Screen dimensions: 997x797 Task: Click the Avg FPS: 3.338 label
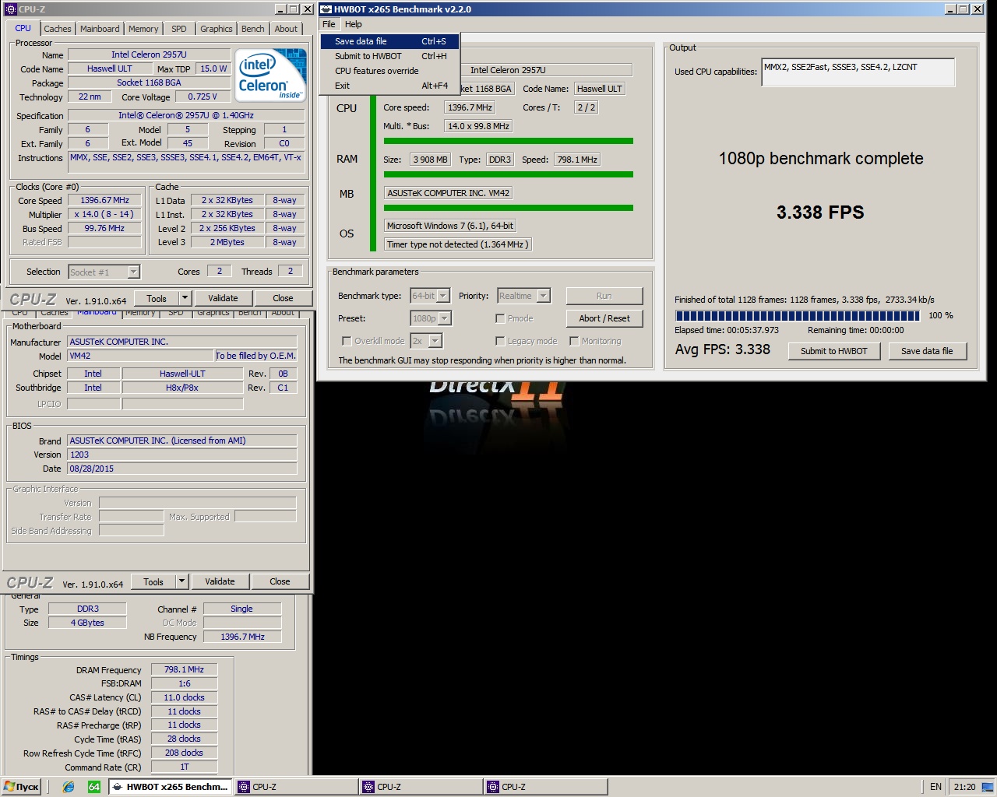pyautogui.click(x=722, y=349)
